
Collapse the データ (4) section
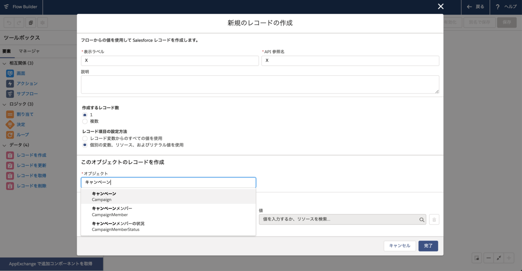point(4,145)
